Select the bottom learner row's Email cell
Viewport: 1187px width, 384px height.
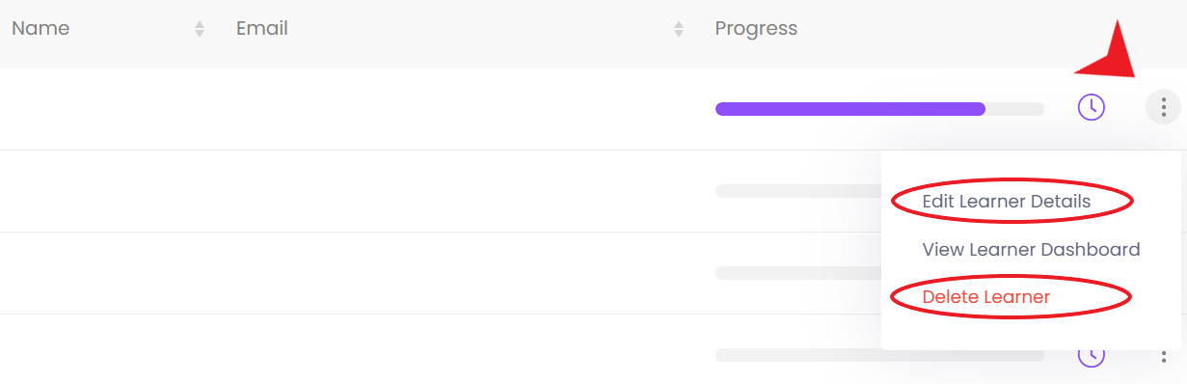464,349
